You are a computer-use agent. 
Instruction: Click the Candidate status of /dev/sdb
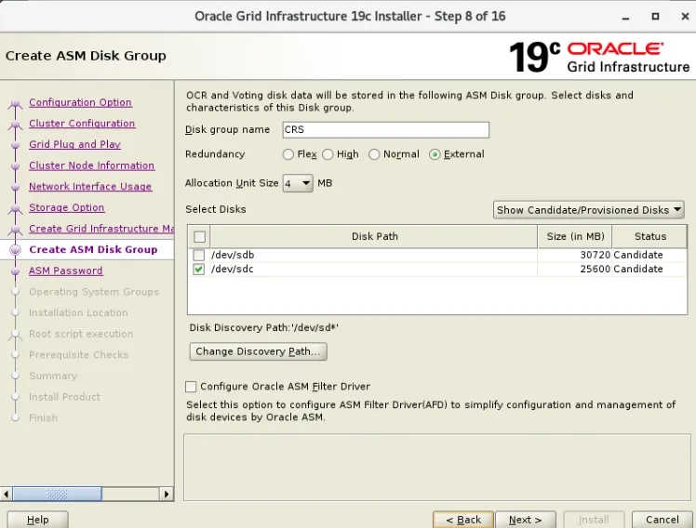(638, 256)
